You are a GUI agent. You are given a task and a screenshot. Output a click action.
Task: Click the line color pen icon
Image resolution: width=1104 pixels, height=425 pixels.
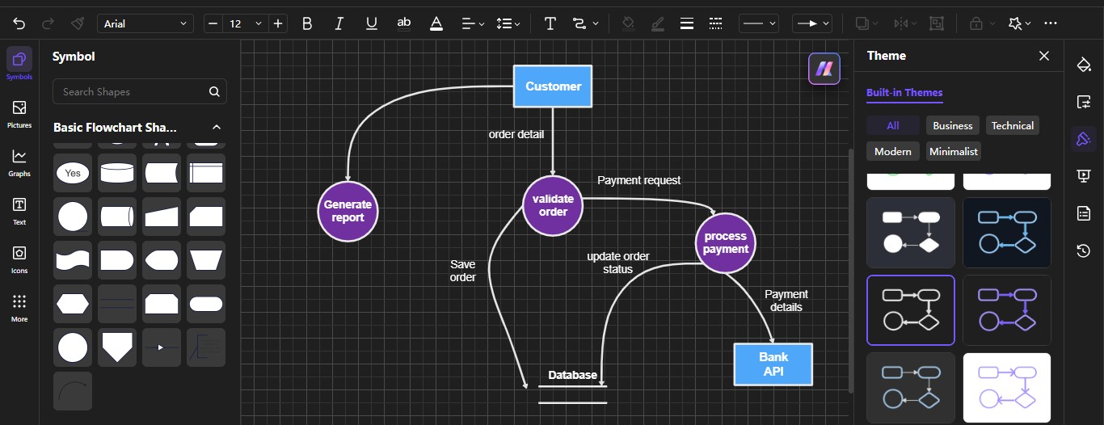[658, 23]
